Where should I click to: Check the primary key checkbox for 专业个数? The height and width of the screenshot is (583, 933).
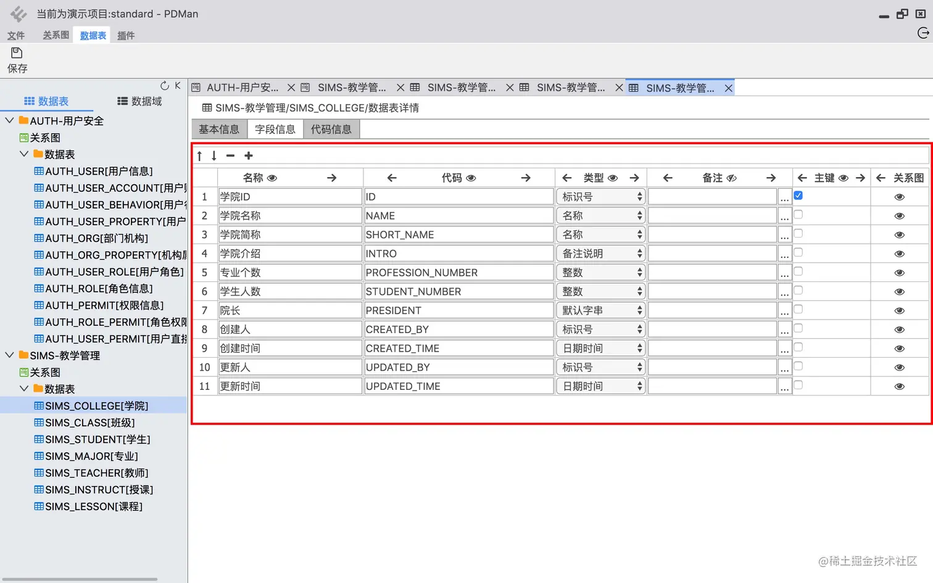click(798, 271)
